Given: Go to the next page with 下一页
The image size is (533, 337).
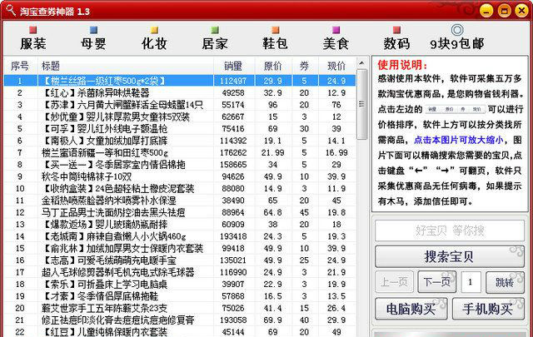Looking at the screenshot, I should pos(436,282).
